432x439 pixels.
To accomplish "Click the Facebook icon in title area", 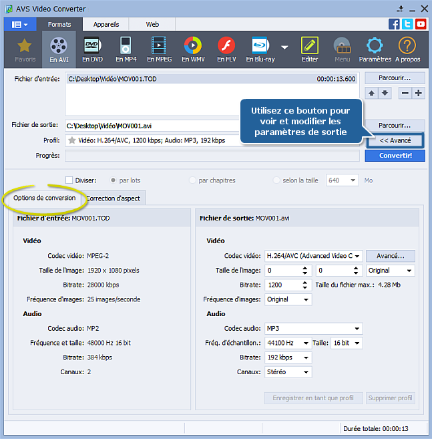I will tap(394, 24).
